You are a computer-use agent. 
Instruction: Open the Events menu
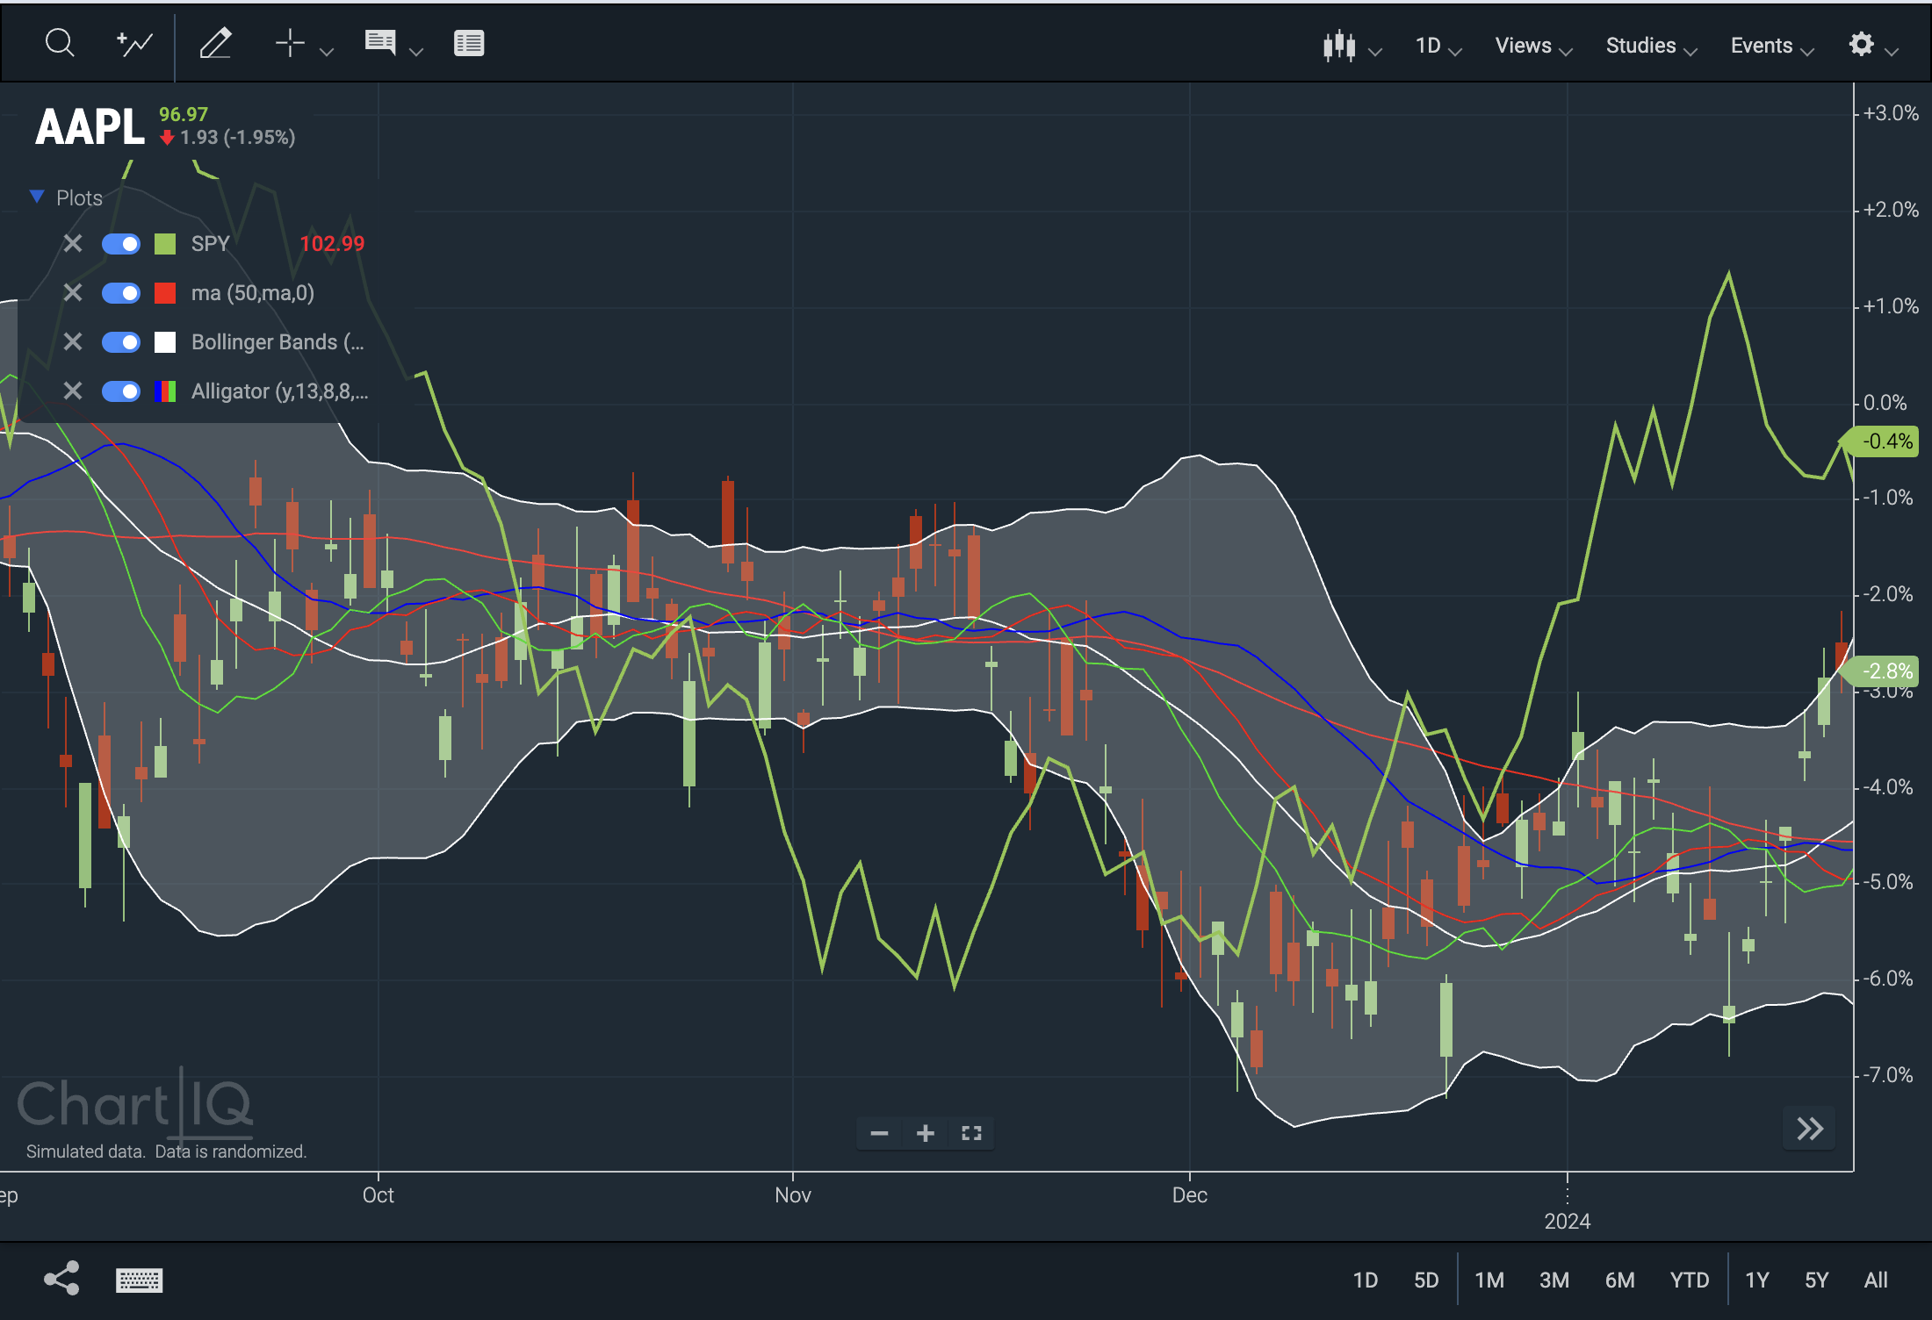click(x=1772, y=46)
